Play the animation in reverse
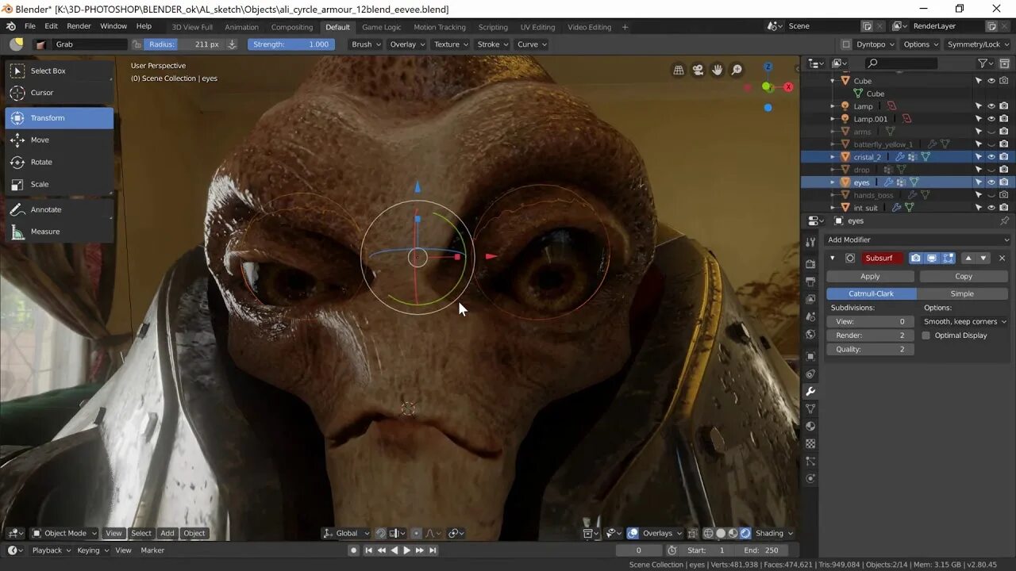Viewport: 1016px width, 571px height. tap(394, 550)
